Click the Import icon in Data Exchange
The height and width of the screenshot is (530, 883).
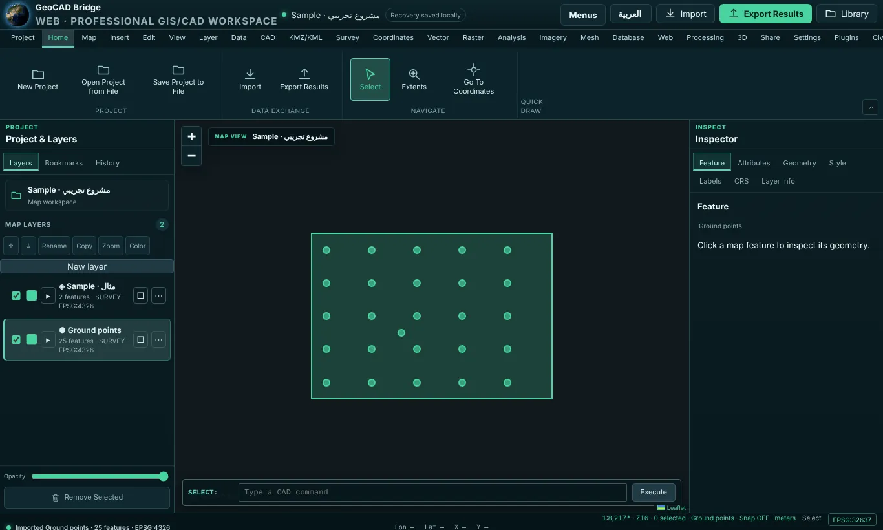click(250, 74)
